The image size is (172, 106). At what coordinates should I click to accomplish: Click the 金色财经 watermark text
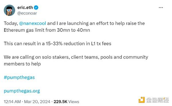tap(157, 100)
